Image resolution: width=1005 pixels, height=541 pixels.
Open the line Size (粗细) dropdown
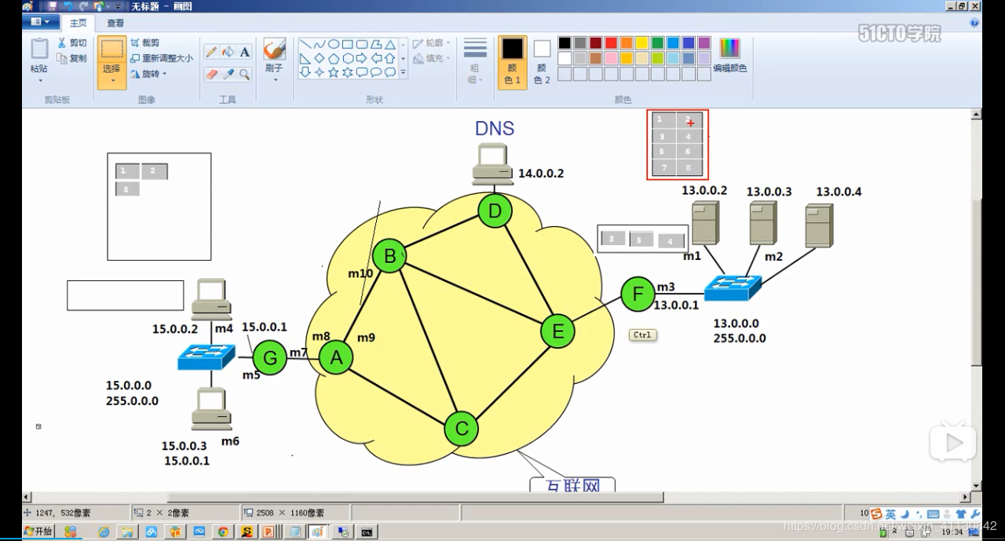[x=476, y=61]
